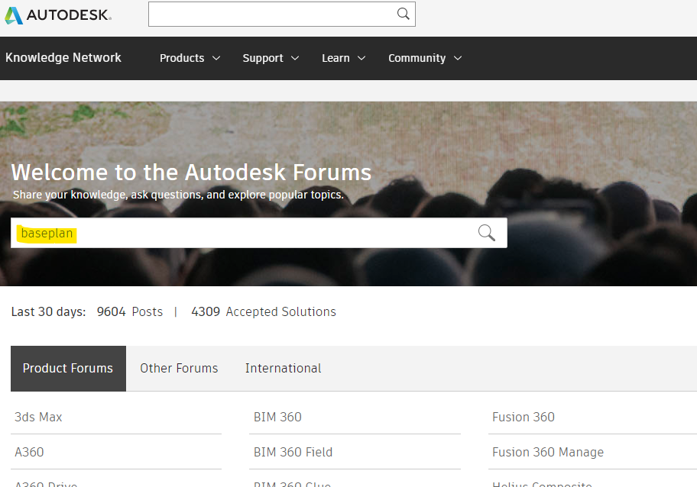Click the magnifier icon next to baseplan search

(486, 232)
